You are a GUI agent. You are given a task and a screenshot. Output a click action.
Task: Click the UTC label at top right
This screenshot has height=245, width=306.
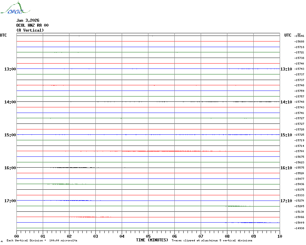288,35
